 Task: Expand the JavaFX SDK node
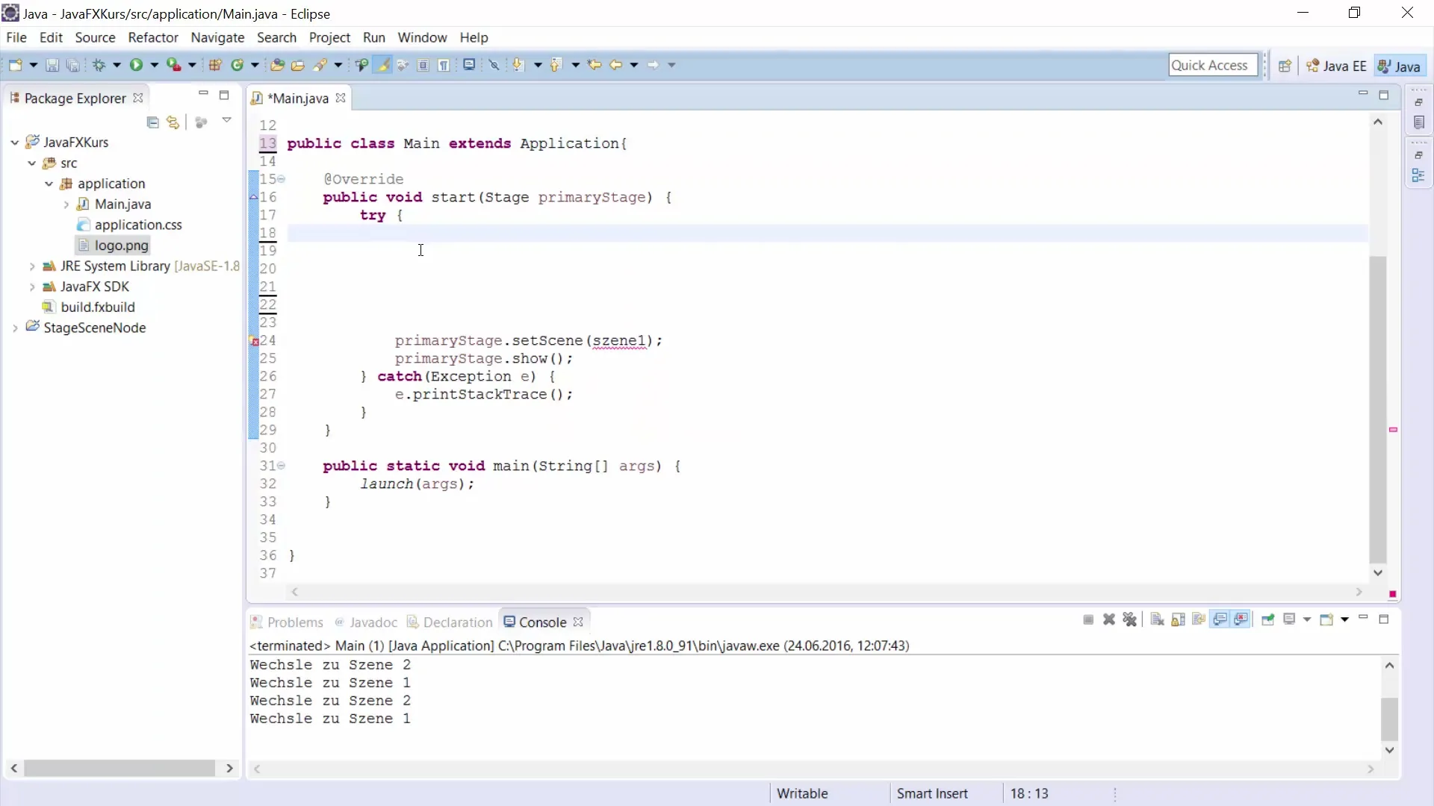tap(32, 287)
